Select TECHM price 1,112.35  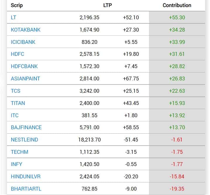[89, 152]
